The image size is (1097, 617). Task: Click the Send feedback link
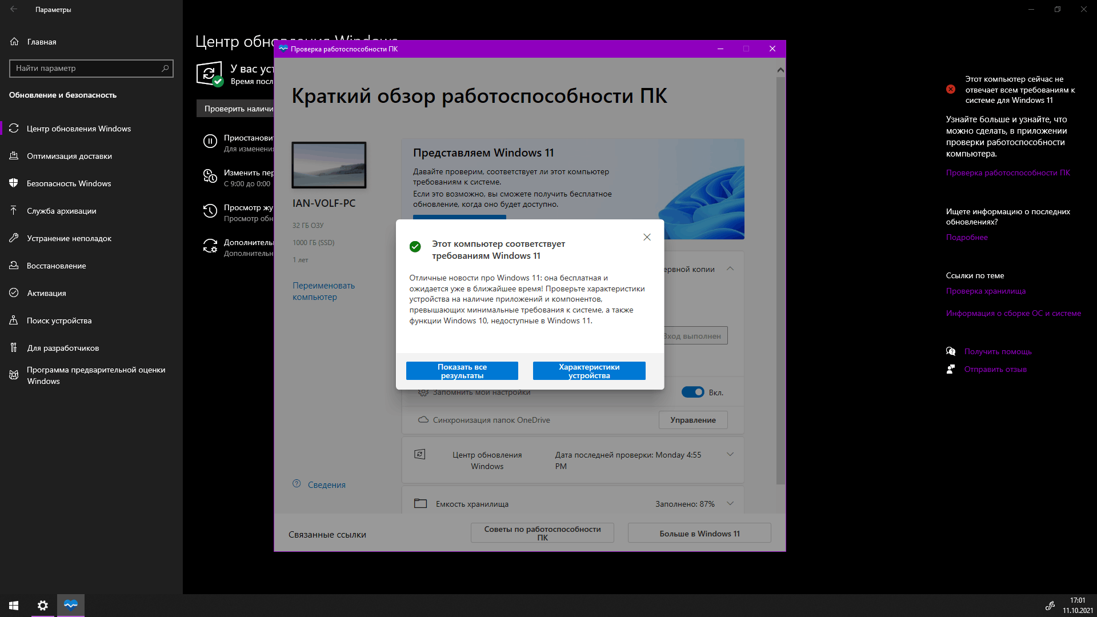tap(995, 369)
